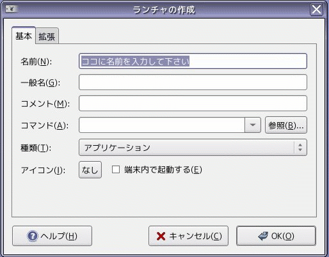Confirm with the OK(O) button
The height and width of the screenshot is (257, 329).
[276, 236]
